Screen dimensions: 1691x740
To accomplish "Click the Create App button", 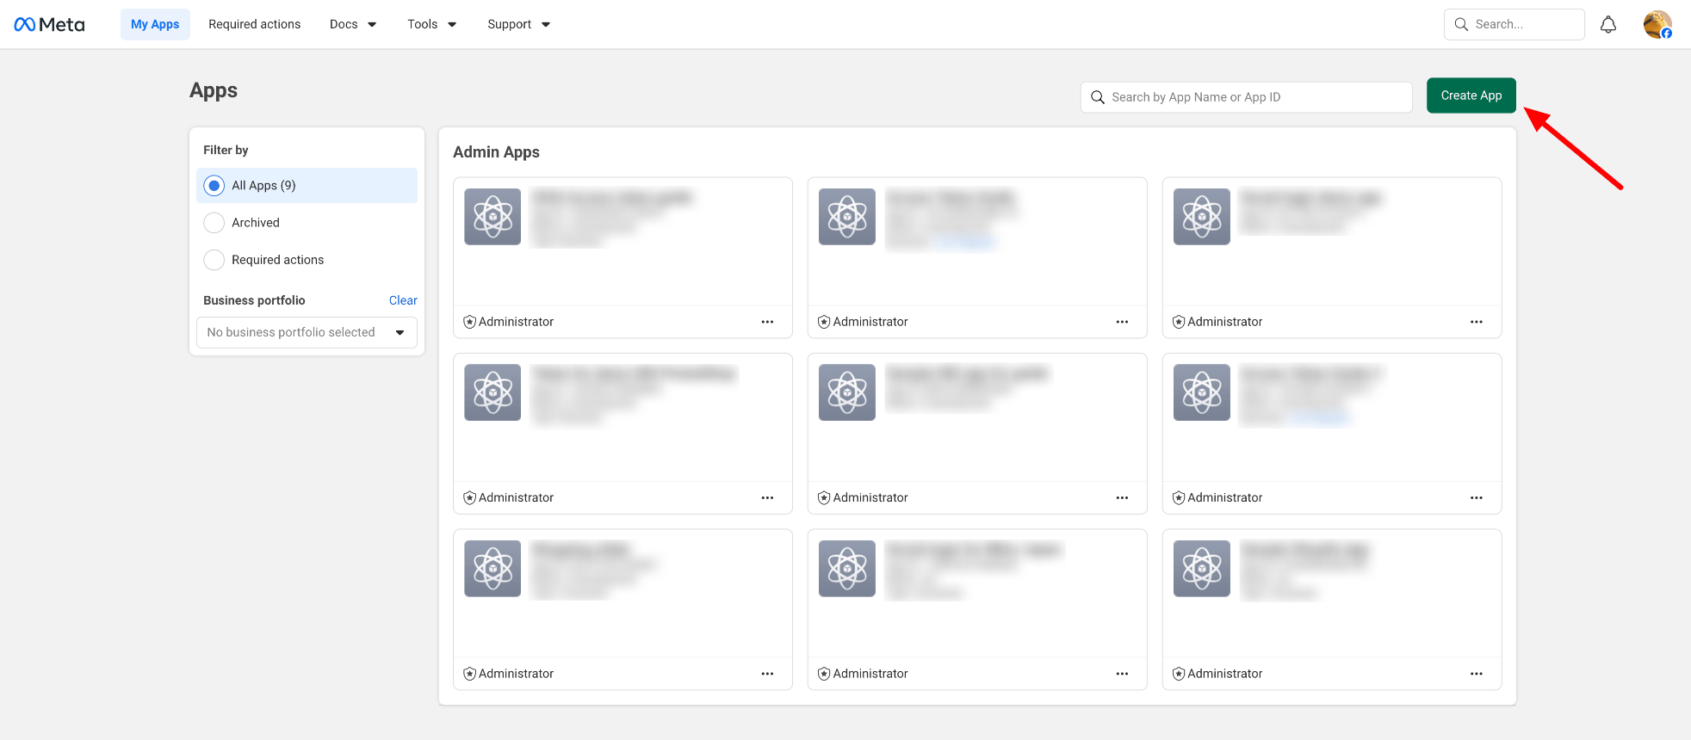I will click(1471, 96).
